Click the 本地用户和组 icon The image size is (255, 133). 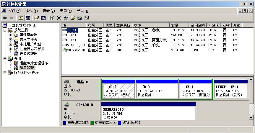click(x=16, y=44)
